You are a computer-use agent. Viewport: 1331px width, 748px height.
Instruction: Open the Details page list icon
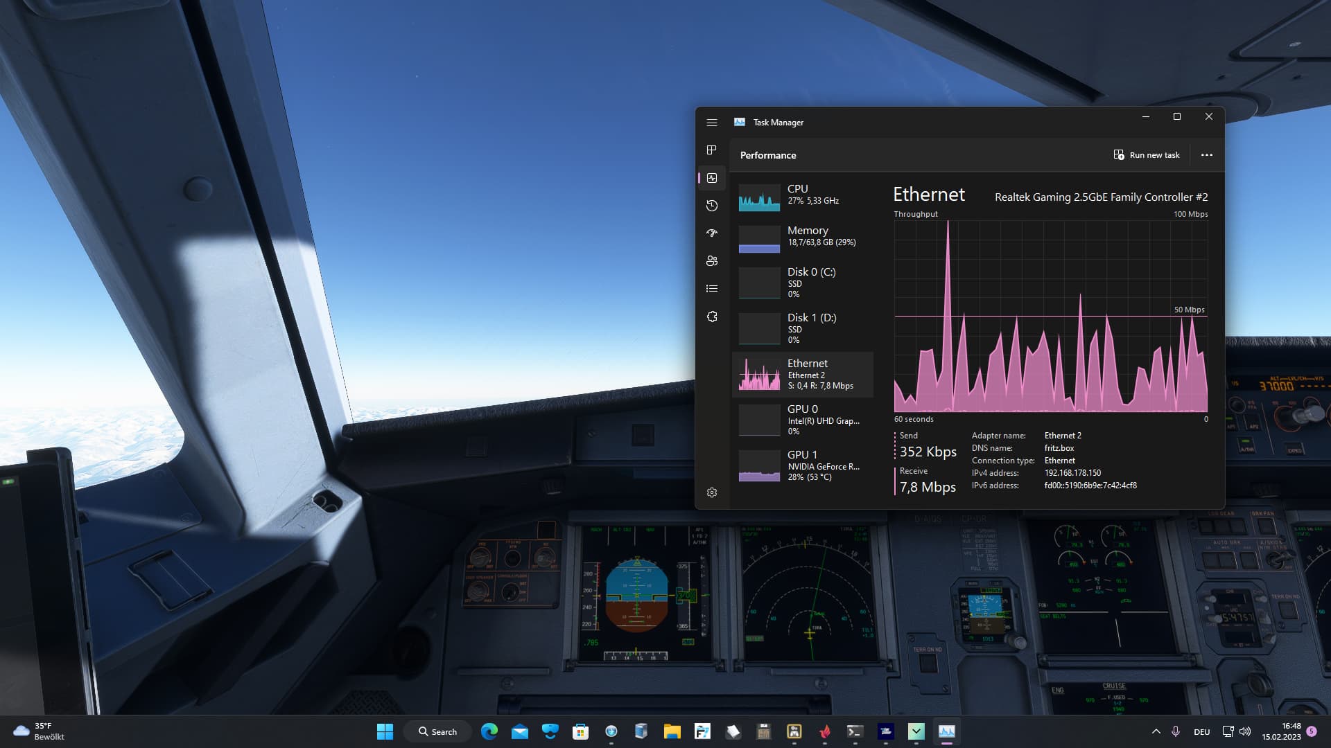click(711, 289)
